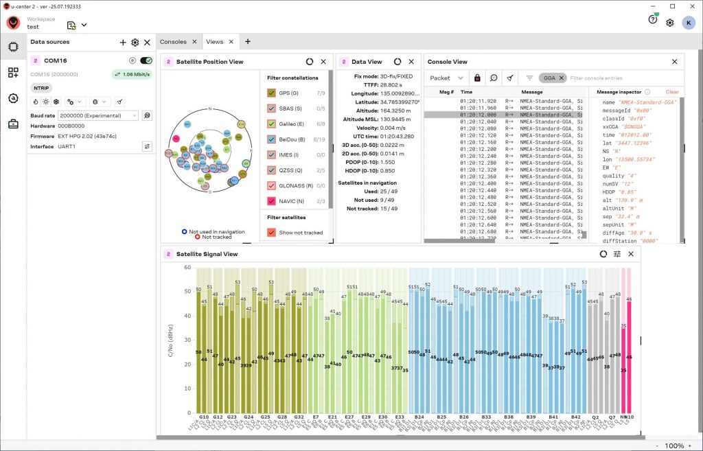Open the toolbox briefcase icon in sidebar

pyautogui.click(x=13, y=124)
